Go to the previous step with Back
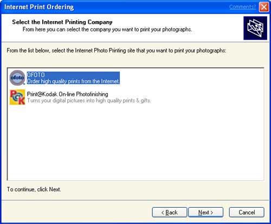271x224 pixels. [169, 212]
